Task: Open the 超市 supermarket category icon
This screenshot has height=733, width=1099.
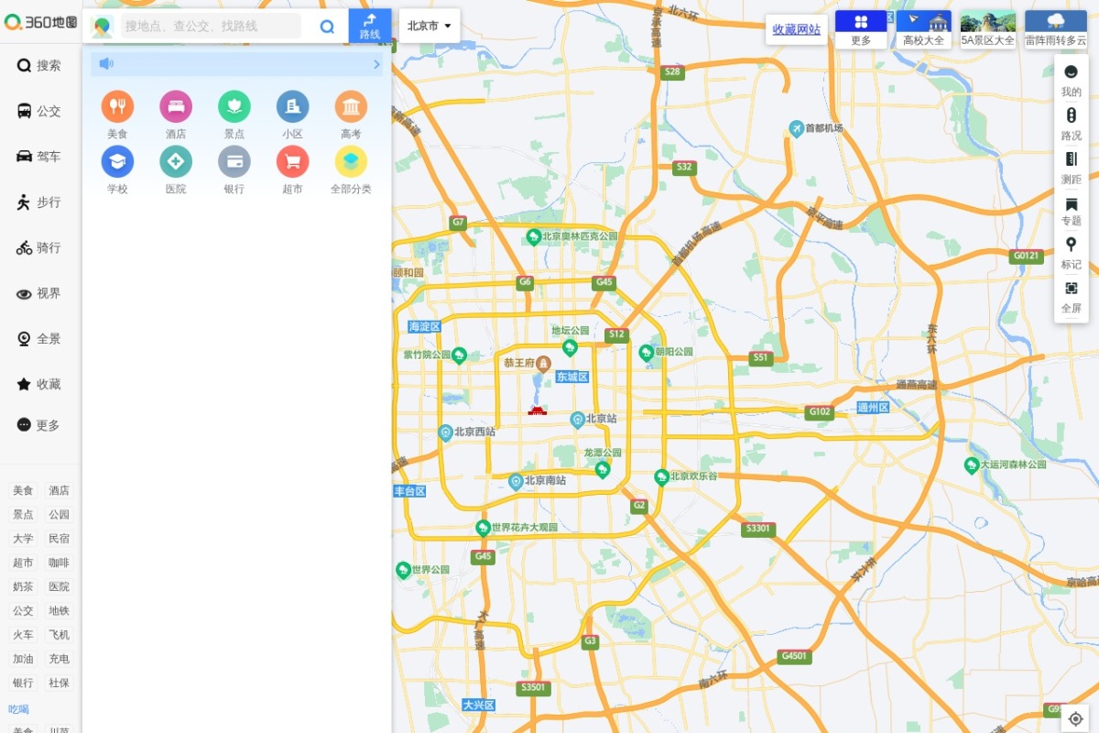Action: click(x=292, y=162)
